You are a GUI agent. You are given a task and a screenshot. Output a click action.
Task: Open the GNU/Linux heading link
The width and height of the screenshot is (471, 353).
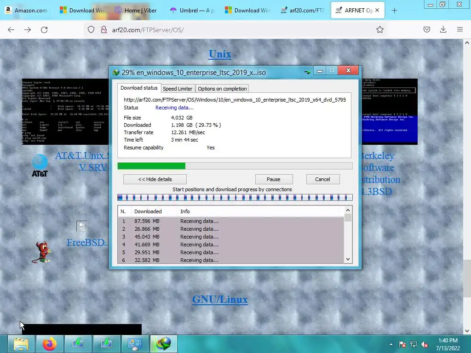click(220, 299)
